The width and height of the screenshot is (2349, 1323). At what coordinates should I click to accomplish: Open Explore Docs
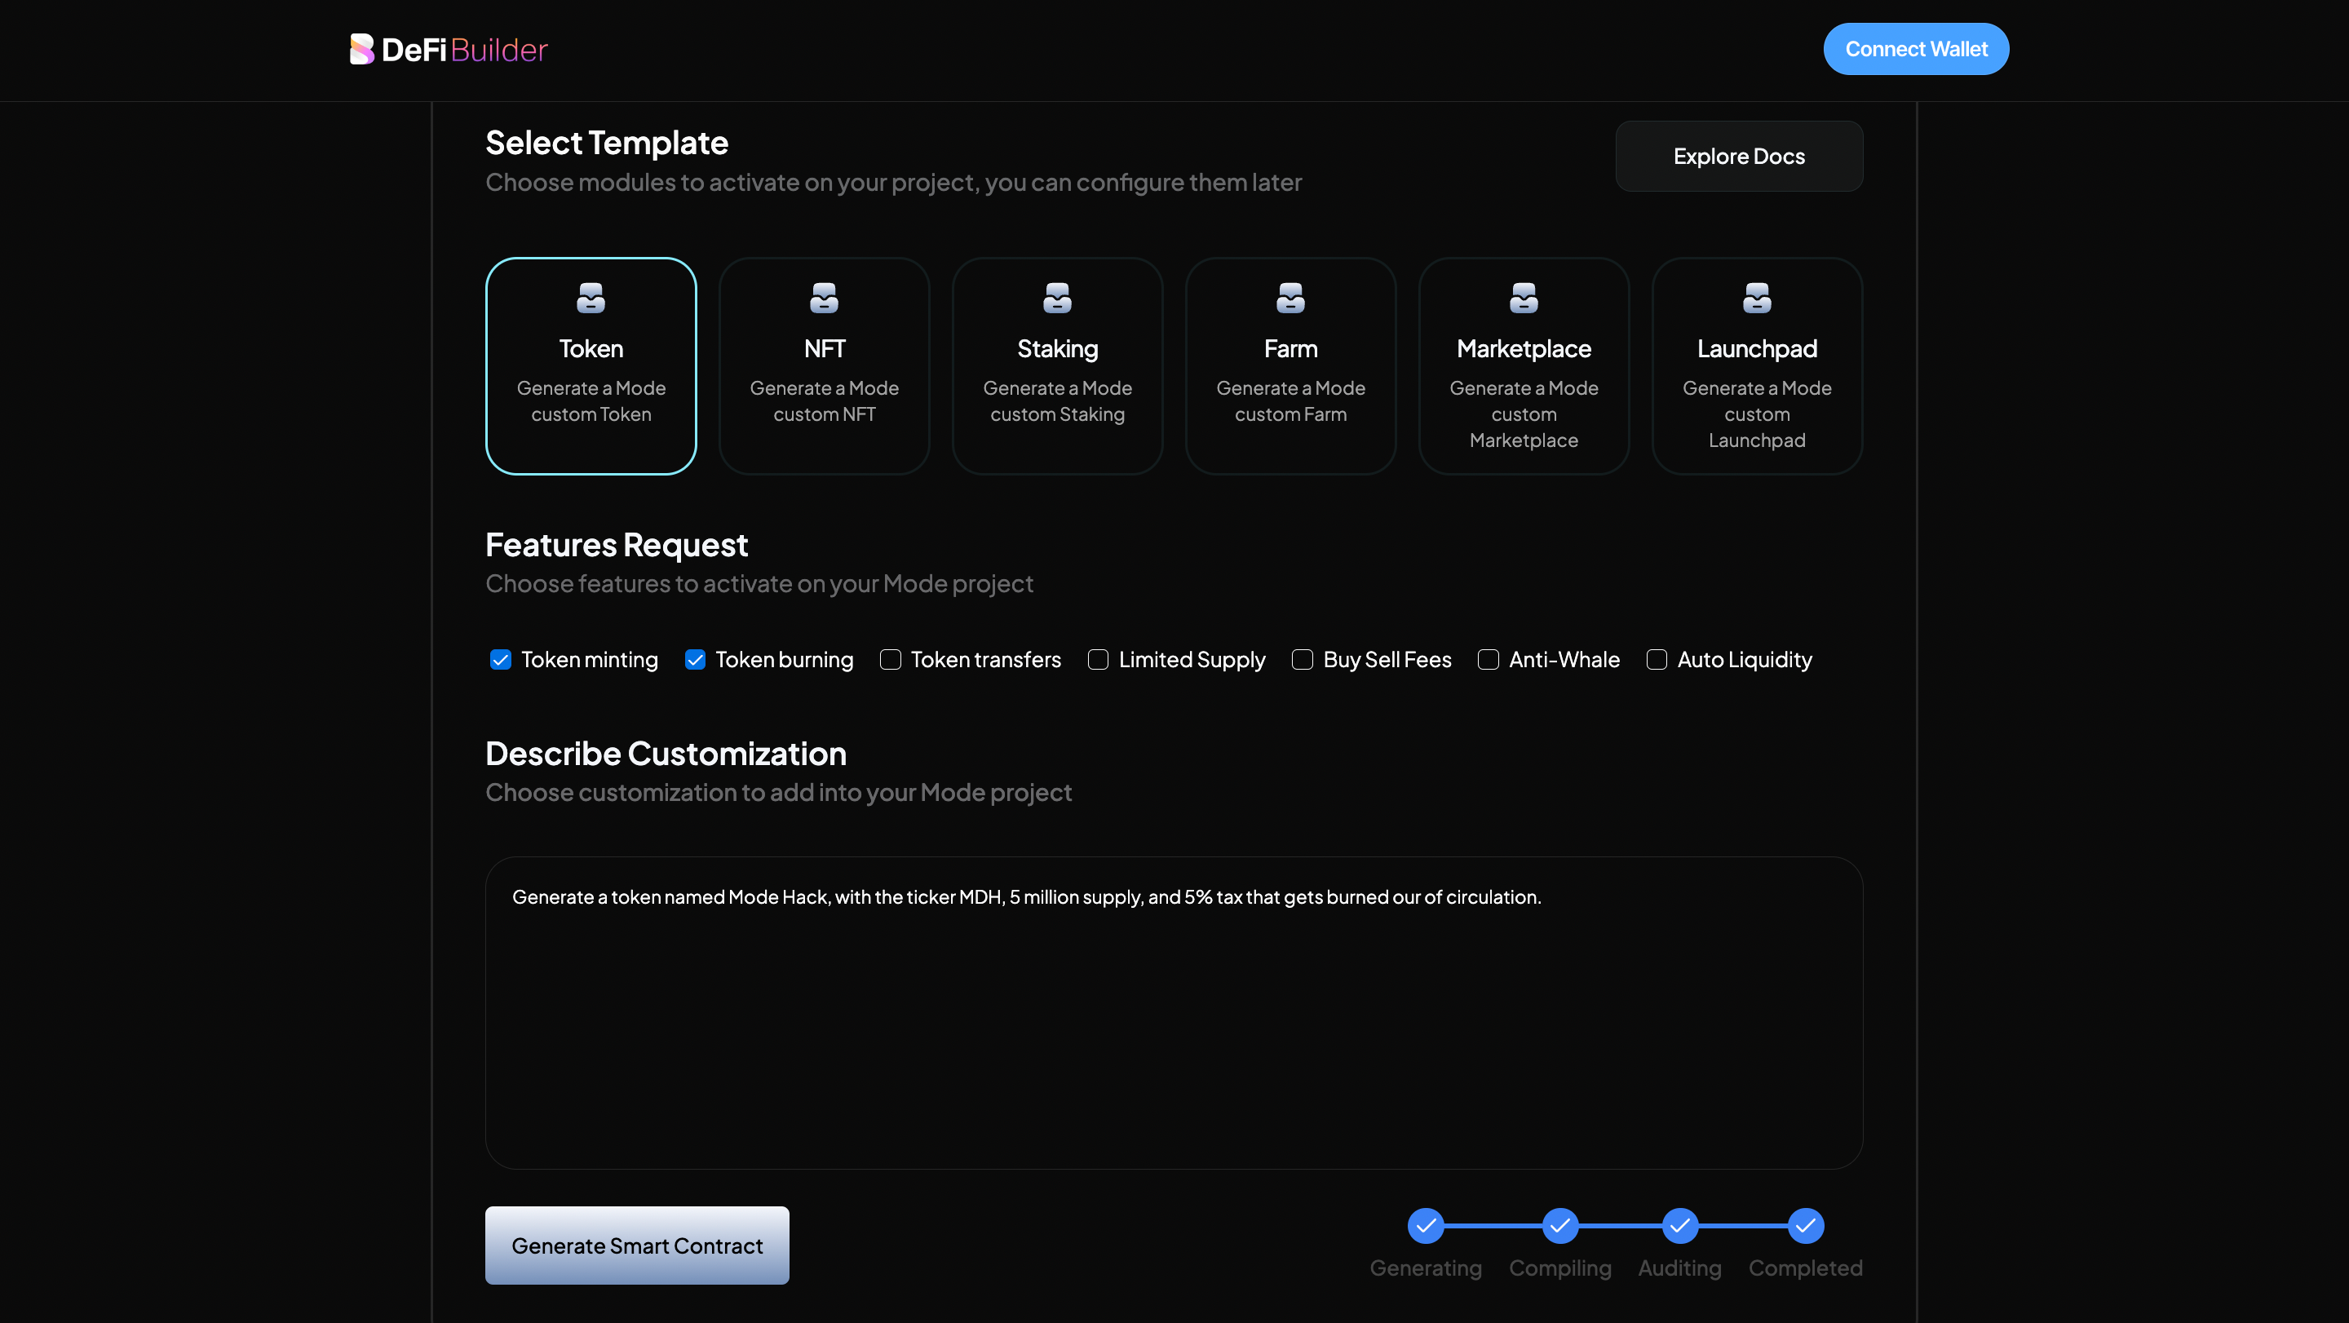pyautogui.click(x=1738, y=156)
